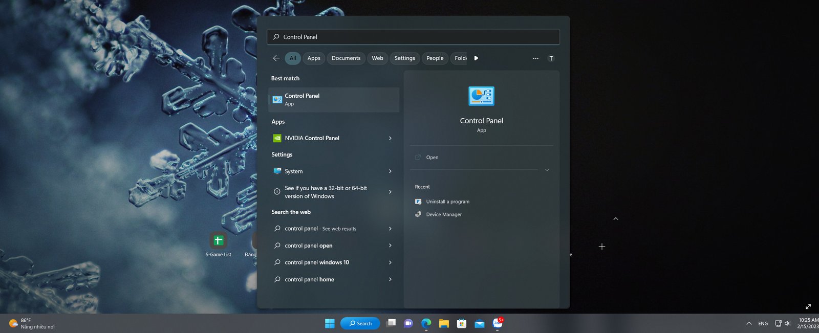Screen dimensions: 819x333
Task: Expand 'control panel home' suggestion arrow
Action: 390,279
